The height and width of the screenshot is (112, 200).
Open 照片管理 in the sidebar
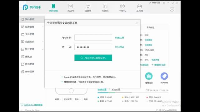(32, 49)
